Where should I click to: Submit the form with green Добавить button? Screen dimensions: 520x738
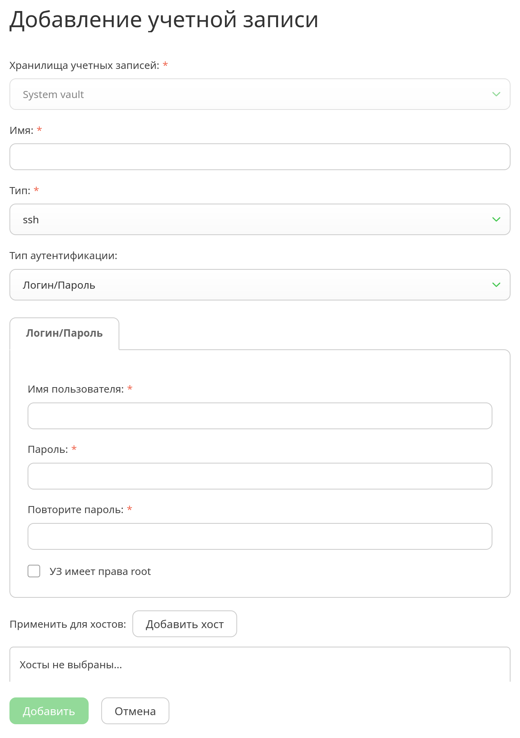pos(49,711)
